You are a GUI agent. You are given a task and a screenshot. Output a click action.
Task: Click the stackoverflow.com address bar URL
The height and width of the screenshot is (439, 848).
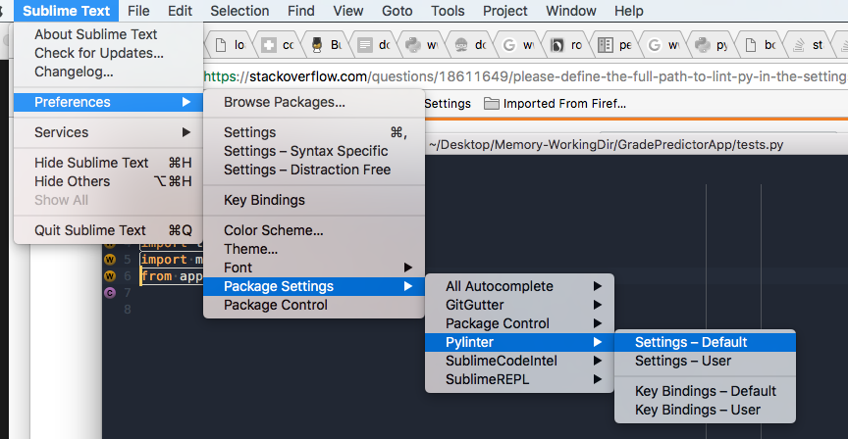(524, 76)
